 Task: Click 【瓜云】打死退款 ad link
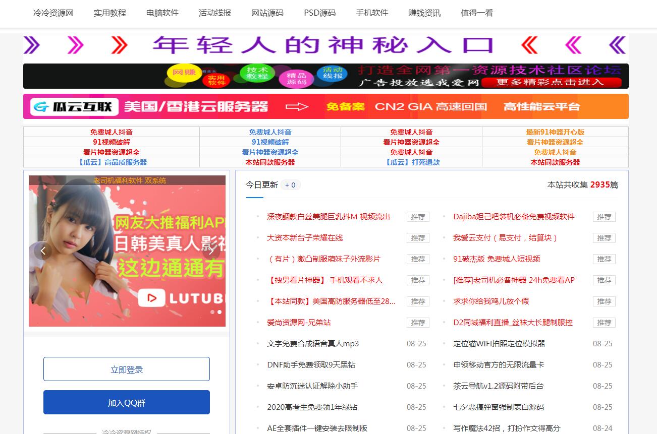[x=411, y=162]
